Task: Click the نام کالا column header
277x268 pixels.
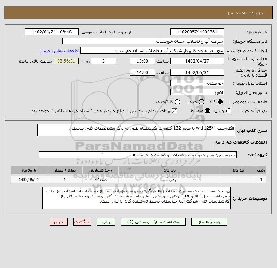Action: pos(169,170)
